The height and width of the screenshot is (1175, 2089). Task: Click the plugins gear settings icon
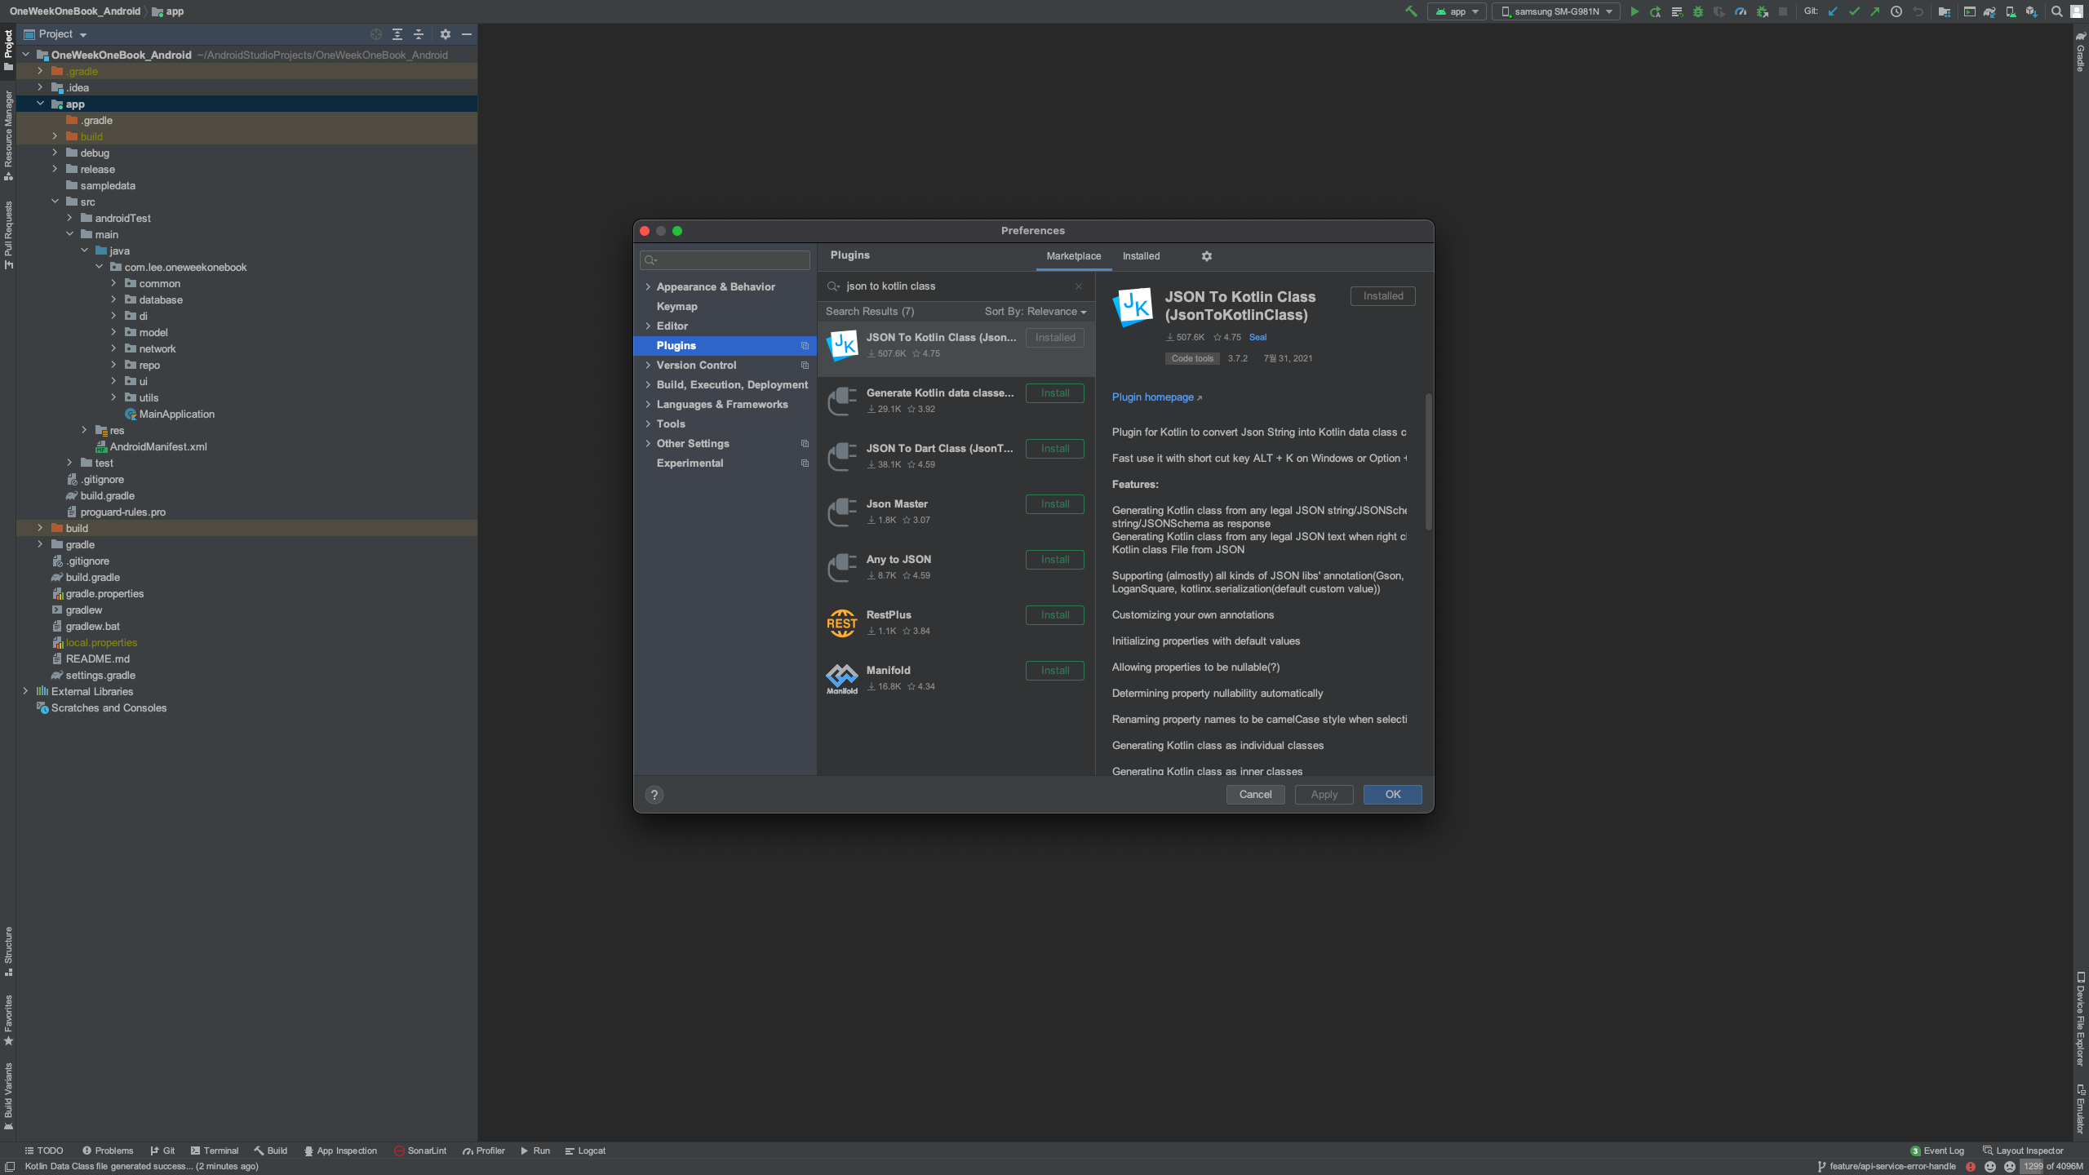tap(1207, 256)
